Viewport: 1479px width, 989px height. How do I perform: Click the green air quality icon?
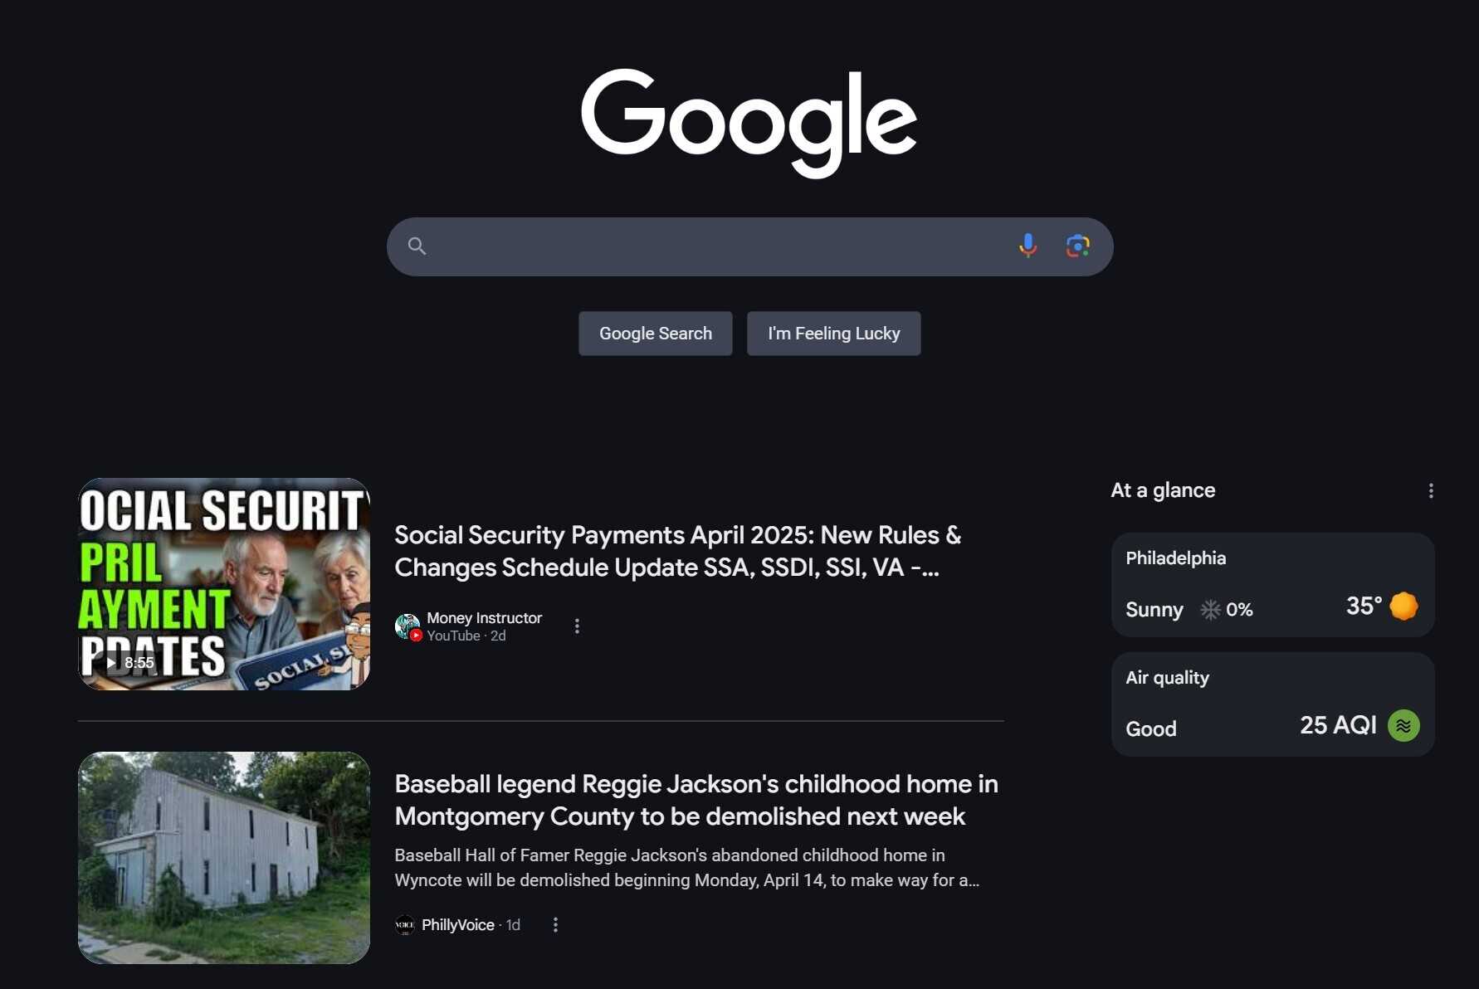point(1403,726)
